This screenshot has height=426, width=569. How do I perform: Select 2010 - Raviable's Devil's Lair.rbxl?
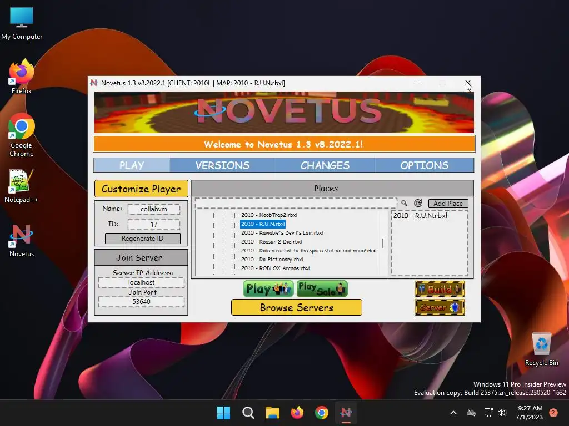pos(282,232)
